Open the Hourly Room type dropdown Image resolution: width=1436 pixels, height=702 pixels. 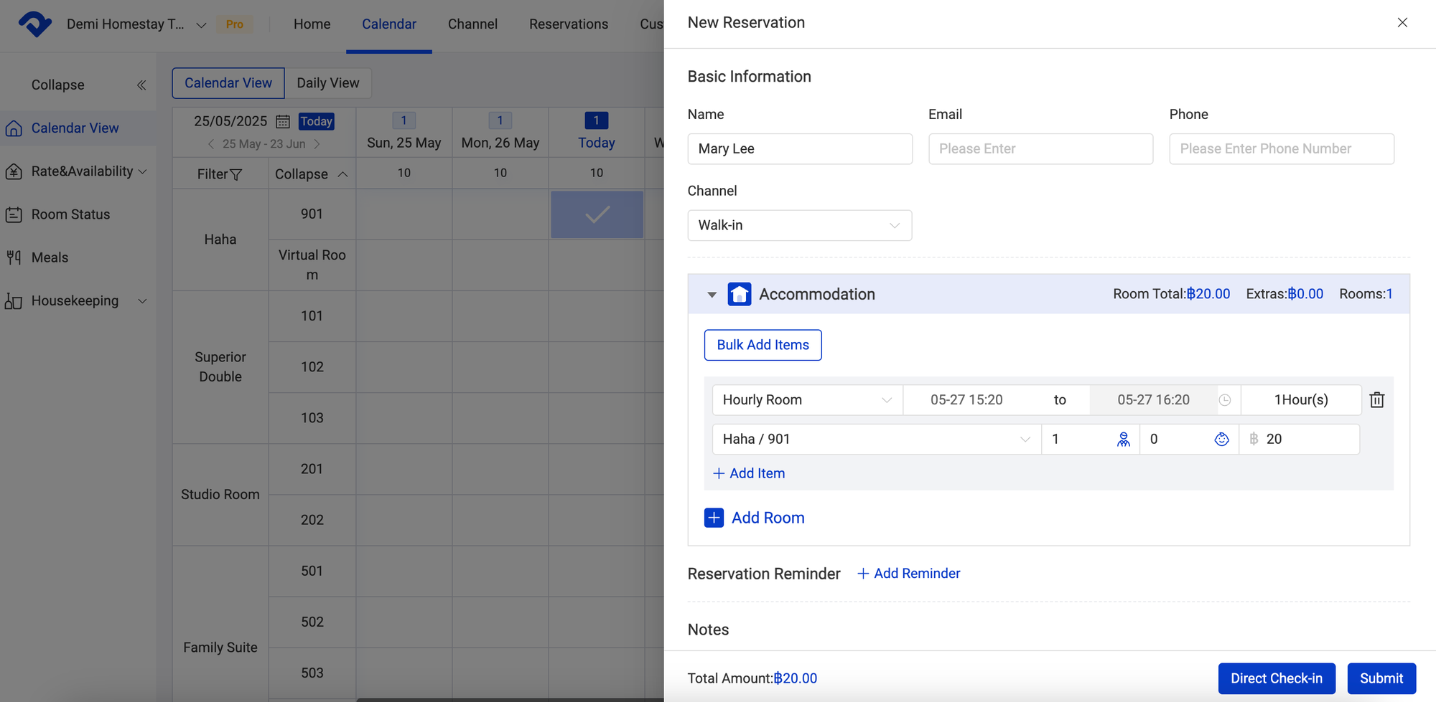(x=806, y=399)
